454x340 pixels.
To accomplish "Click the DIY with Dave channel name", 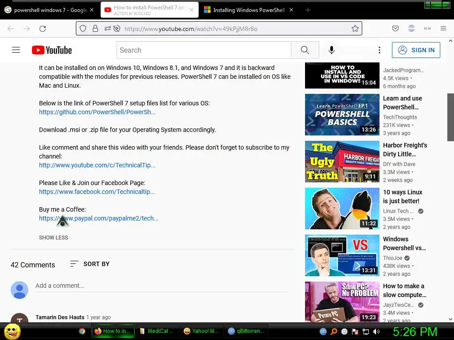I will tap(399, 164).
